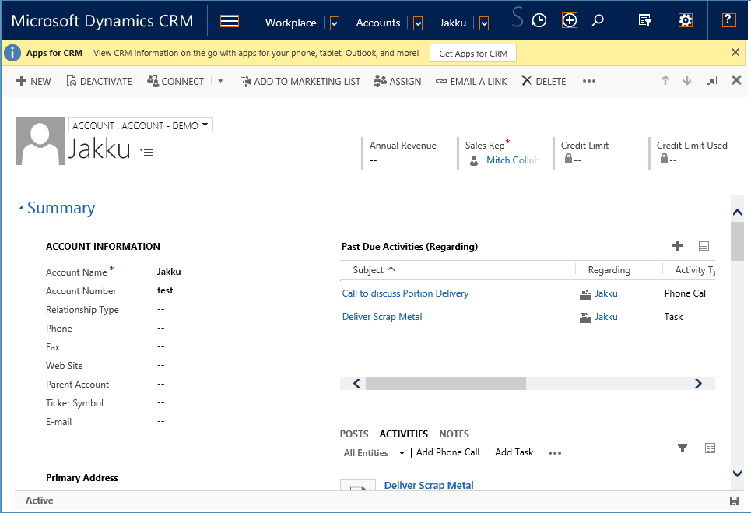Expand the Accounts navigation dropdown
Image resolution: width=751 pixels, height=513 pixels.
point(418,23)
